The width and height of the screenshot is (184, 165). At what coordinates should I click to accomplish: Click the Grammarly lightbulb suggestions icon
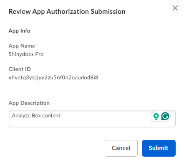(156, 116)
